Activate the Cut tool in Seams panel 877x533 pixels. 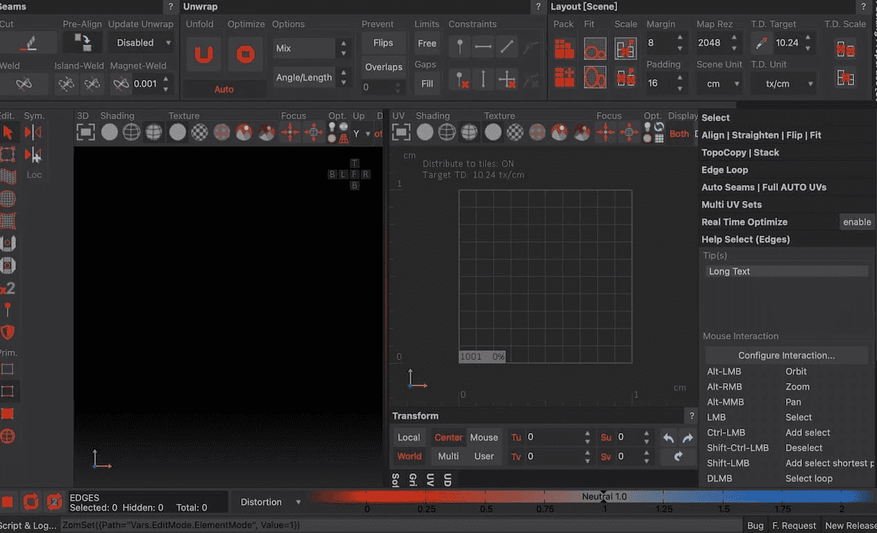point(28,42)
